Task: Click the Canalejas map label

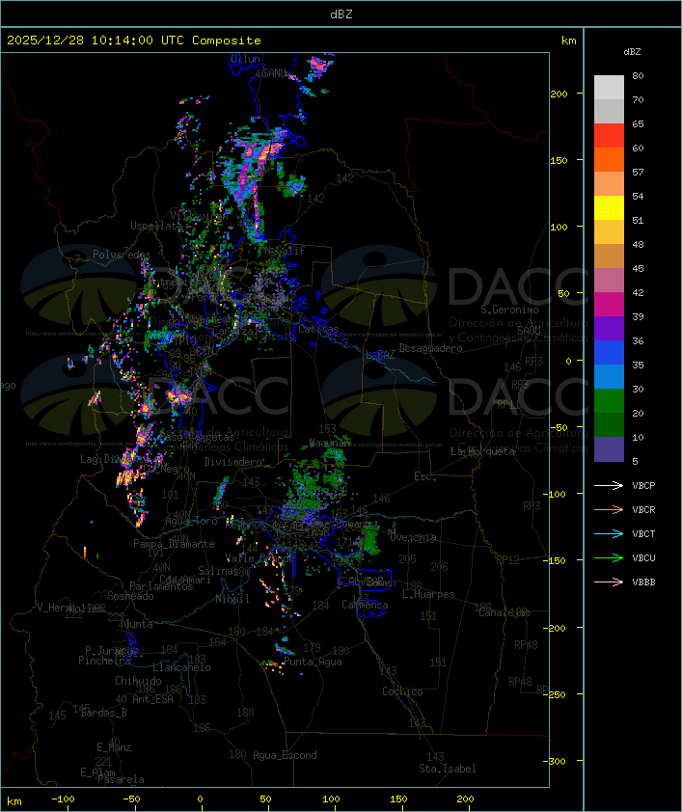Action: pos(505,612)
